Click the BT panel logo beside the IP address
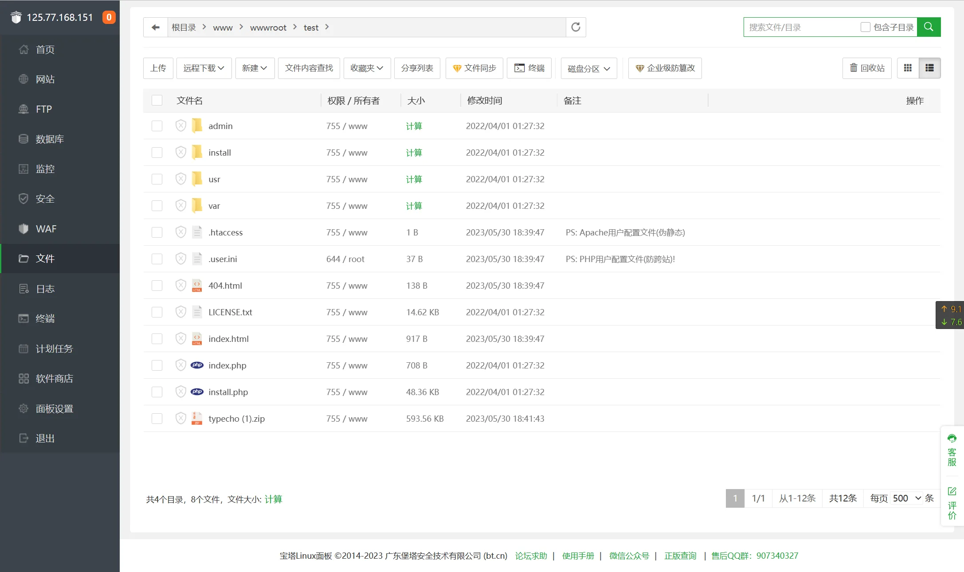 16,17
